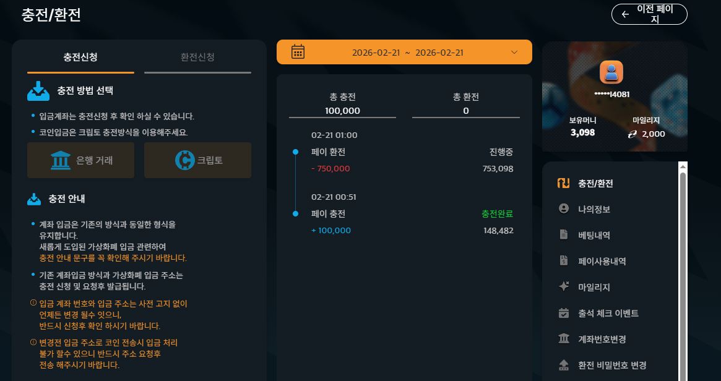Open 계좌번호변경 bank icon
Image resolution: width=721 pixels, height=381 pixels.
coord(563,339)
